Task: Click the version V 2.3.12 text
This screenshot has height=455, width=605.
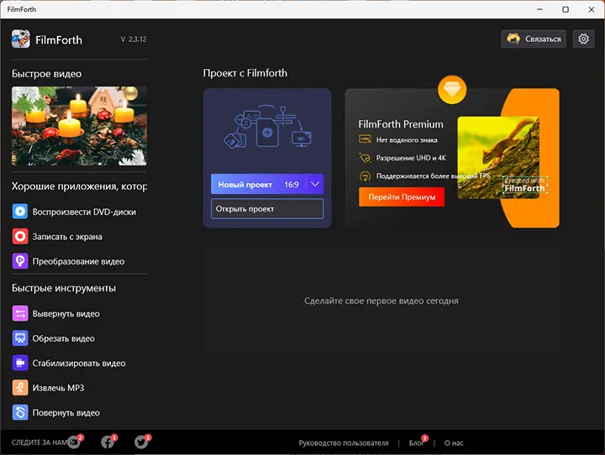Action: click(134, 39)
